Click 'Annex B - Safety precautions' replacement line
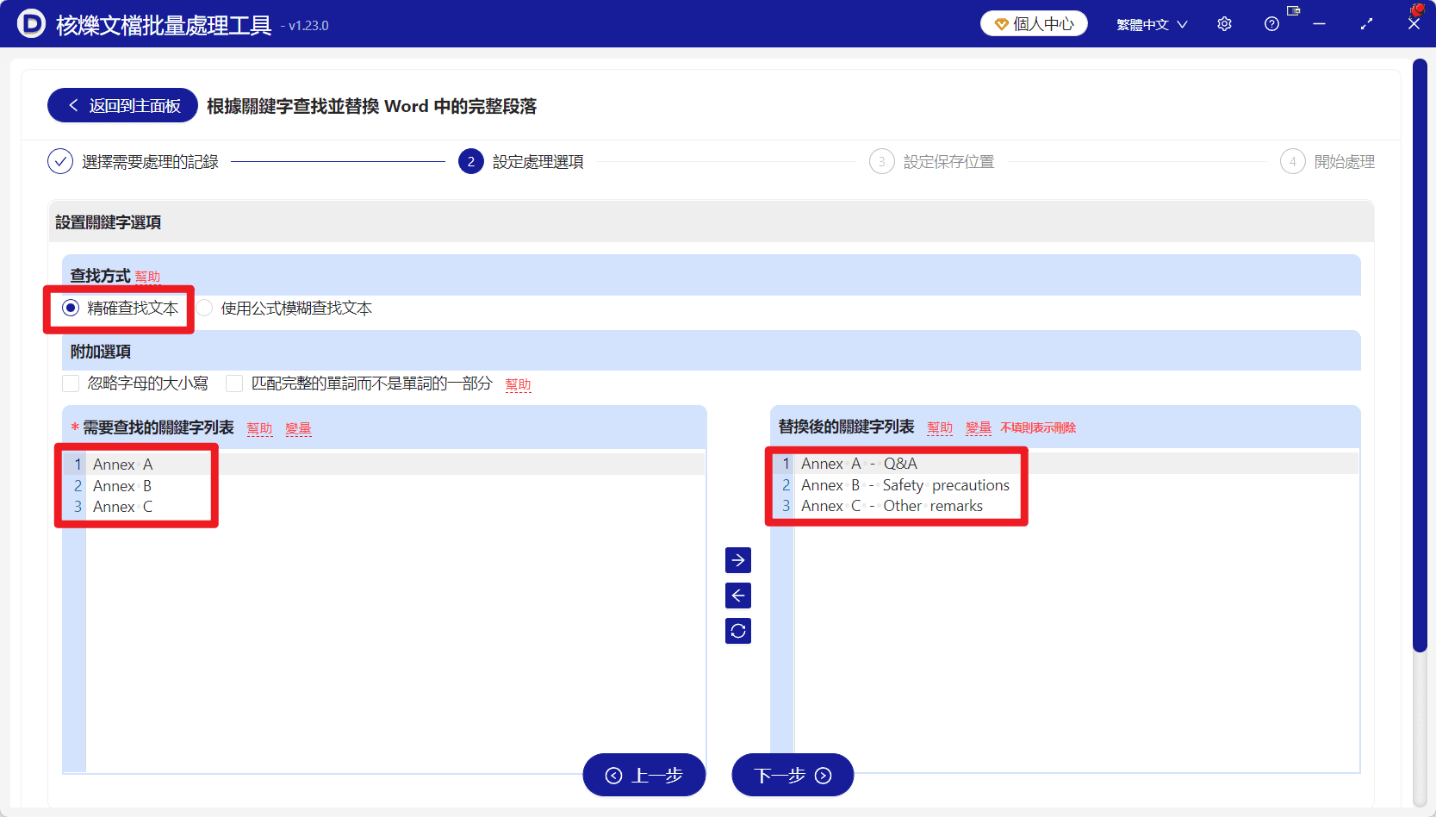 905,485
